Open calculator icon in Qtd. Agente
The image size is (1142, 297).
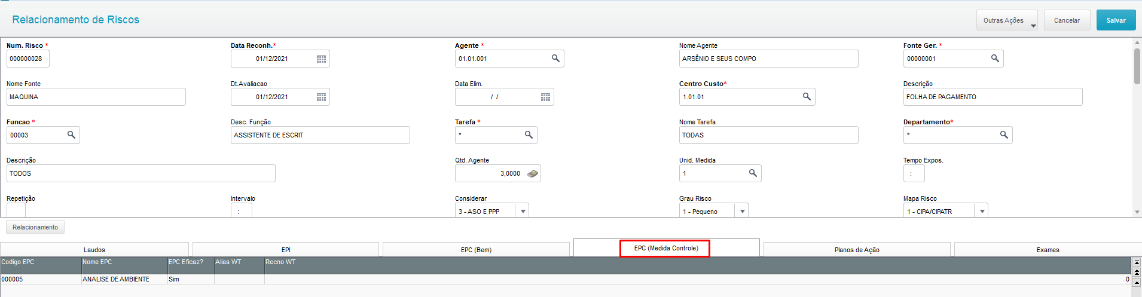click(532, 173)
